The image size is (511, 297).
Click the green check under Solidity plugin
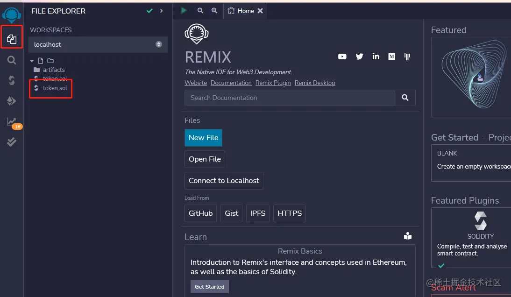(x=441, y=266)
